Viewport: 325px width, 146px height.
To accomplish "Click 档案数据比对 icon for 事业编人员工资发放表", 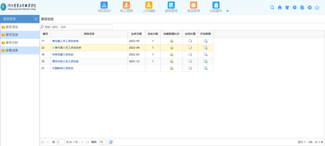I will point(172,41).
